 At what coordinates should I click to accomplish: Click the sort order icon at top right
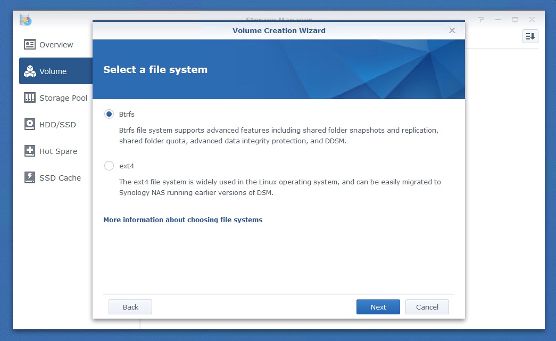tap(530, 36)
